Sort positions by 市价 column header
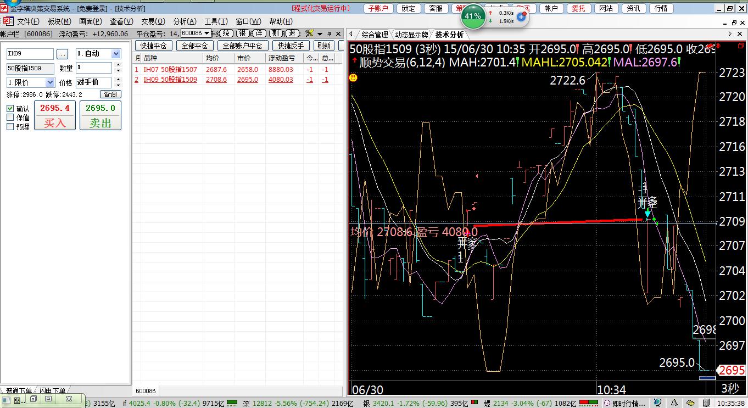Screen dimensions: 748x408 [x=250, y=58]
